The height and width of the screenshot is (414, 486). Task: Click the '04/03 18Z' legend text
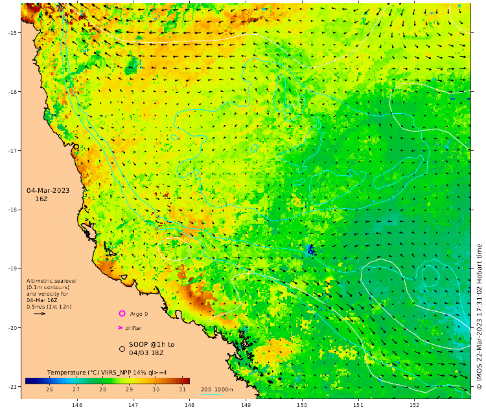coord(146,353)
